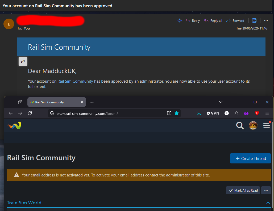
Task: Click the email subject line at the top
Action: tap(57, 6)
